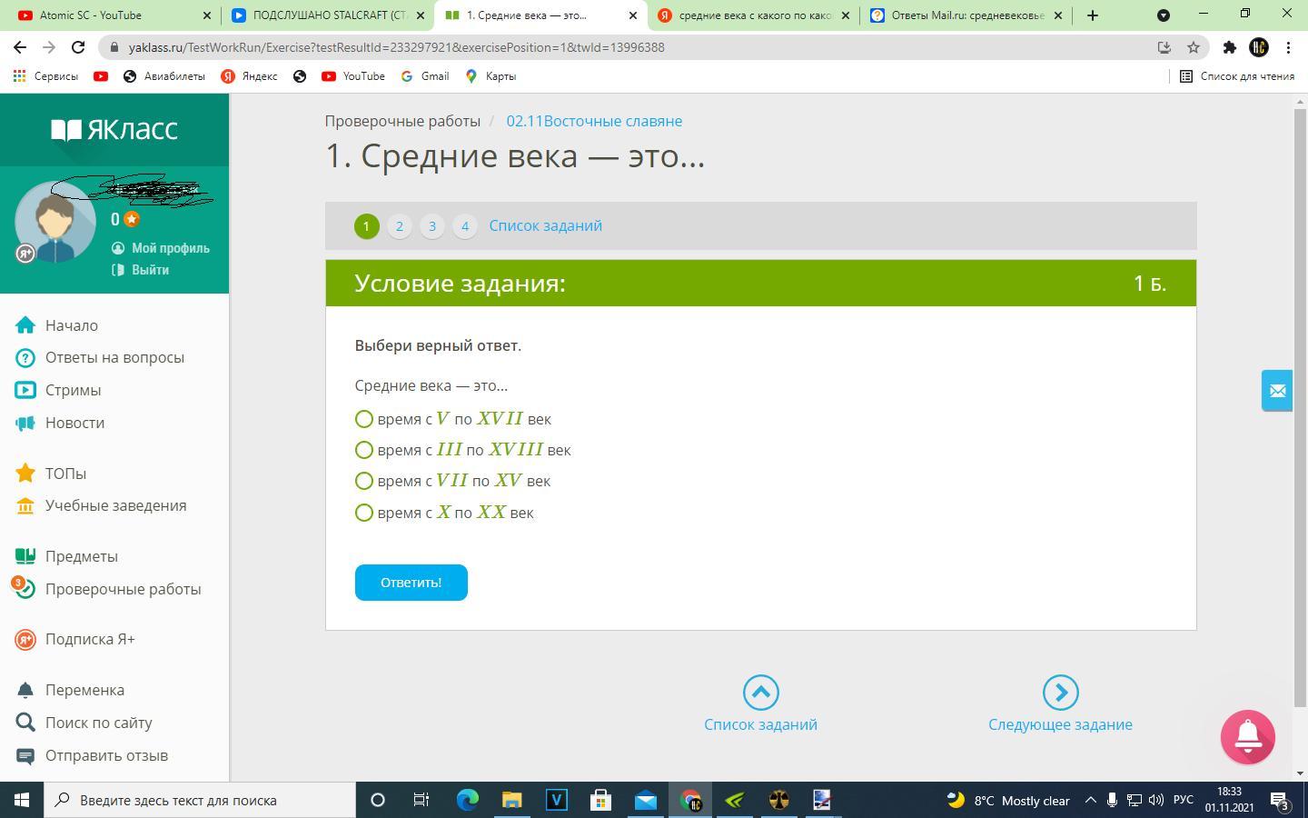Open a new browser tab
1308x818 pixels.
(1092, 15)
